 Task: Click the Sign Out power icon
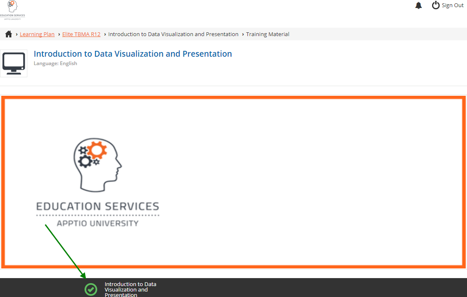coord(436,5)
